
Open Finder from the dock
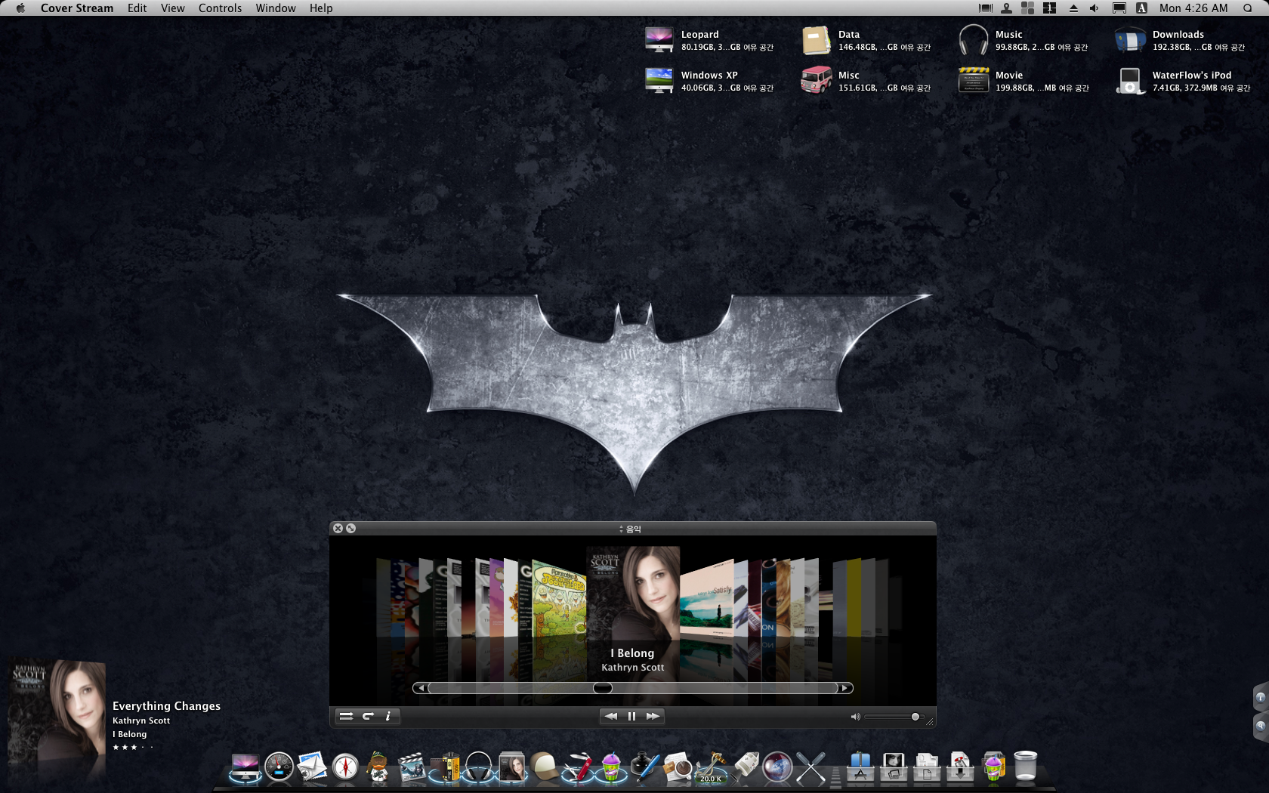tap(245, 767)
